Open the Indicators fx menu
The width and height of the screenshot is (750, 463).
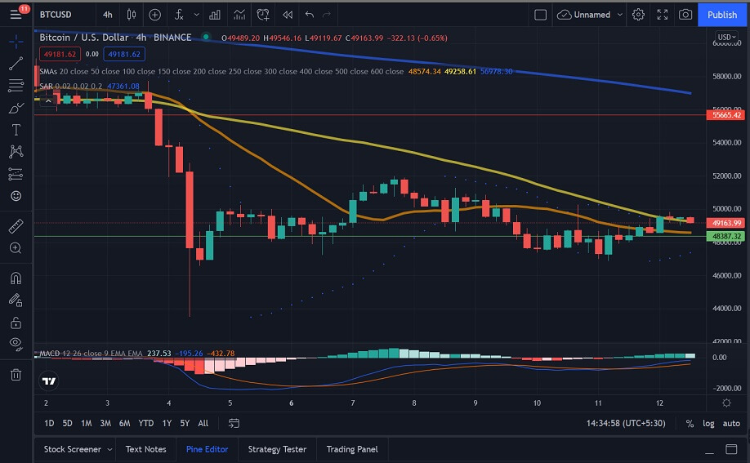coord(179,15)
